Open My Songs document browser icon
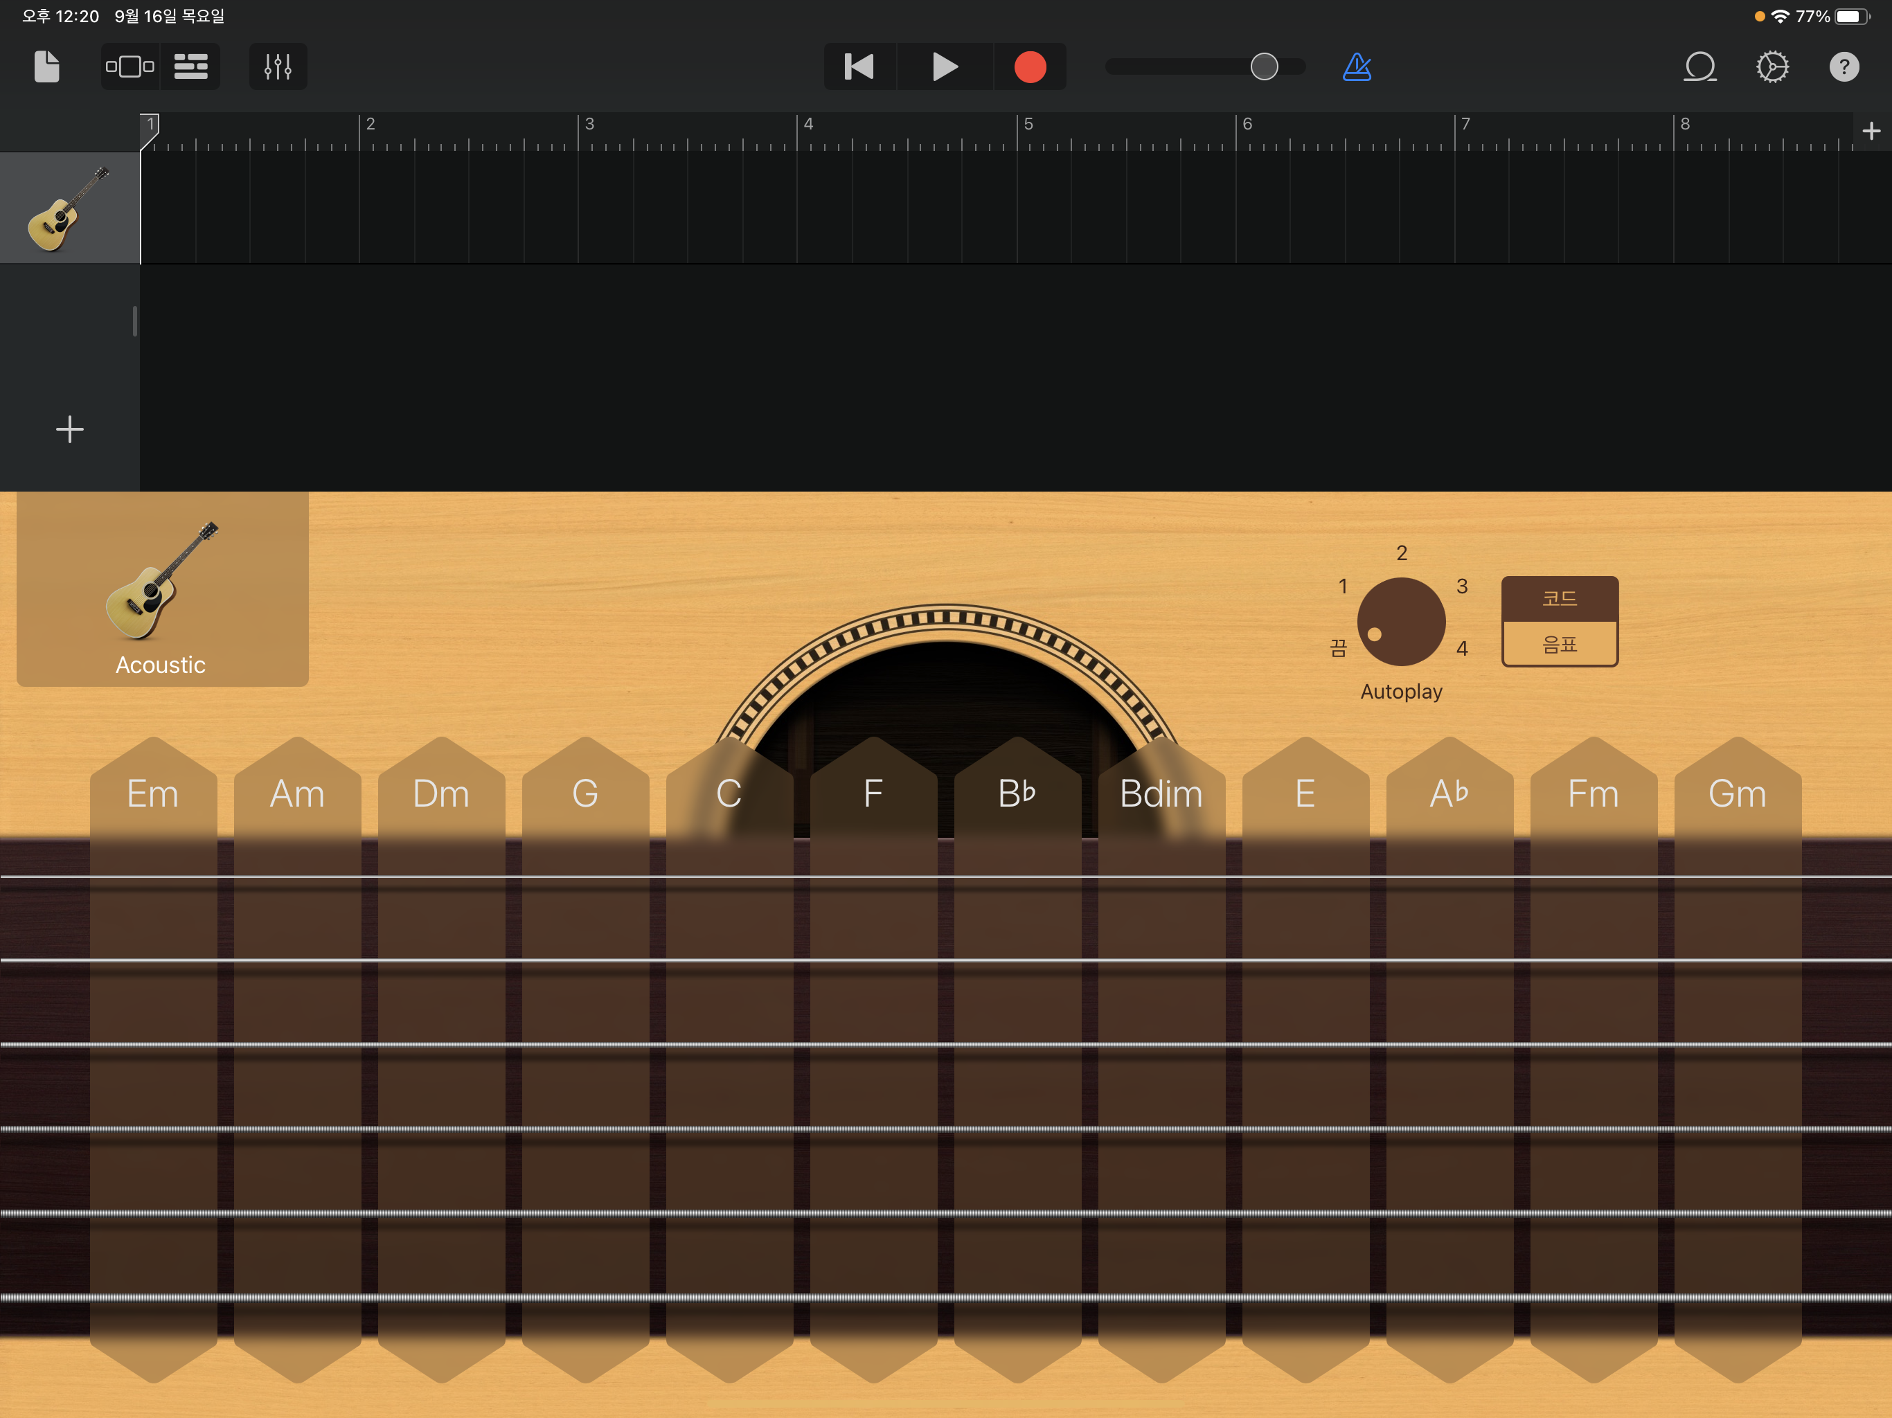 [47, 66]
